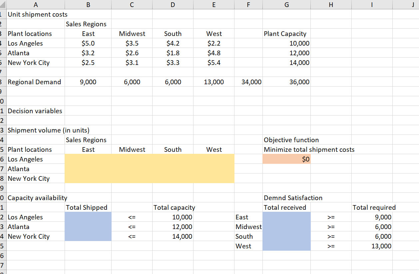Viewport: 419px width, 274px height.
Task: Select blue Total Shipped cell for Los Angeles
Action: coord(88,217)
